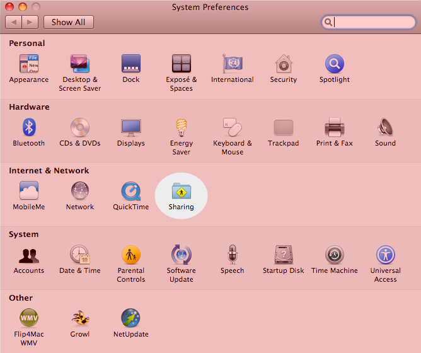
Task: Minimize the window with the orange button
Action: (23, 7)
